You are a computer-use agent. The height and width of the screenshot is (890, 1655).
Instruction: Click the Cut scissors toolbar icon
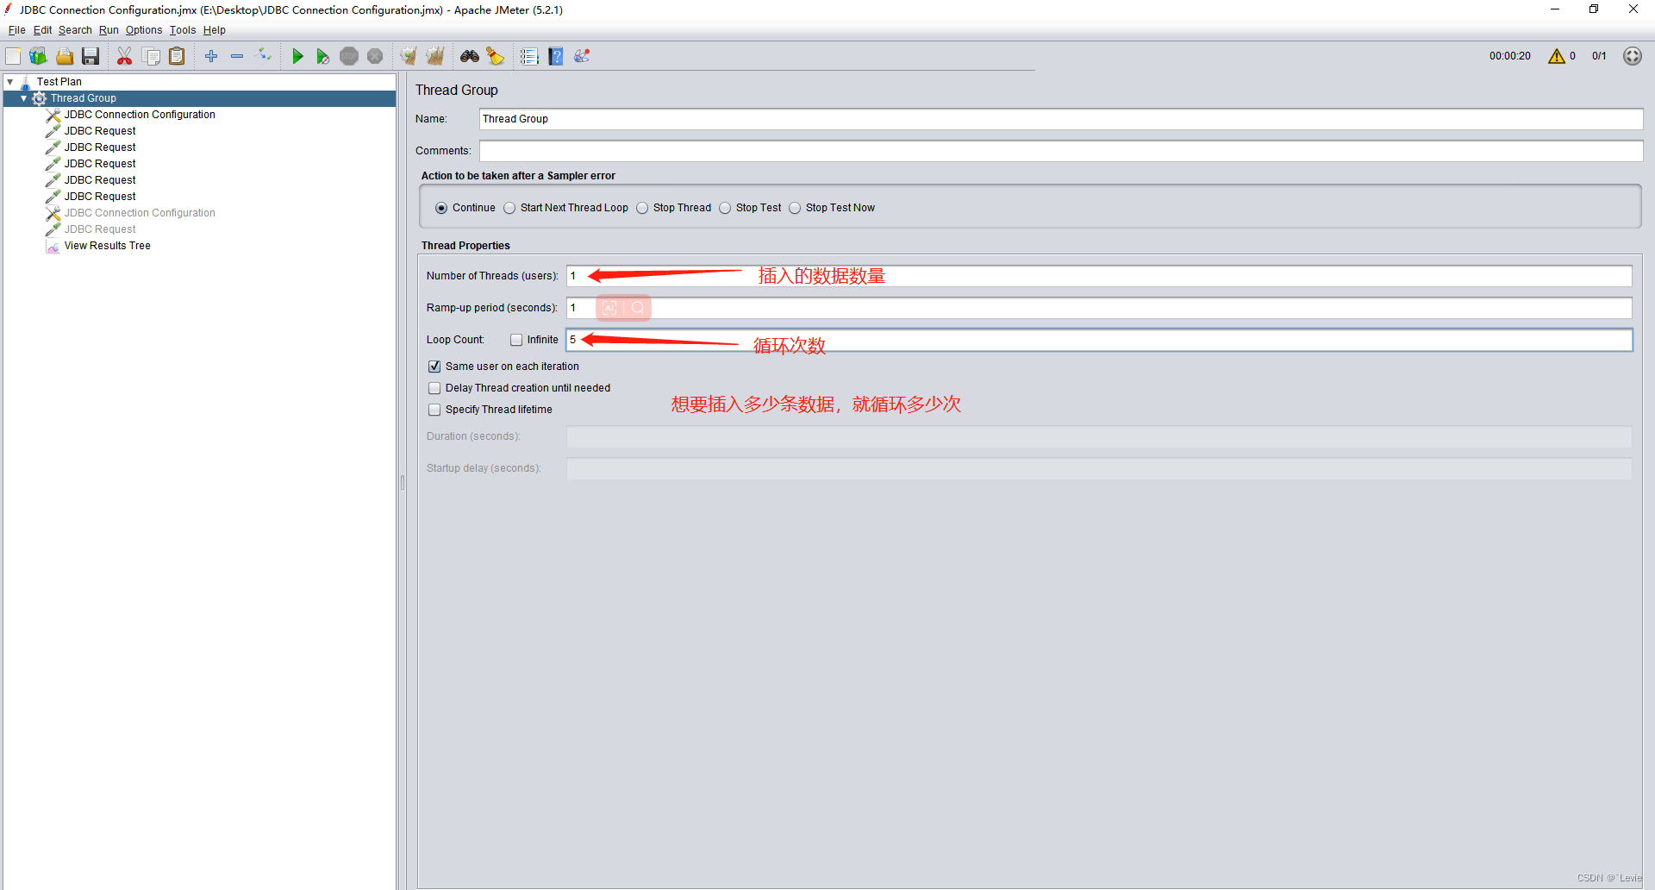124,55
